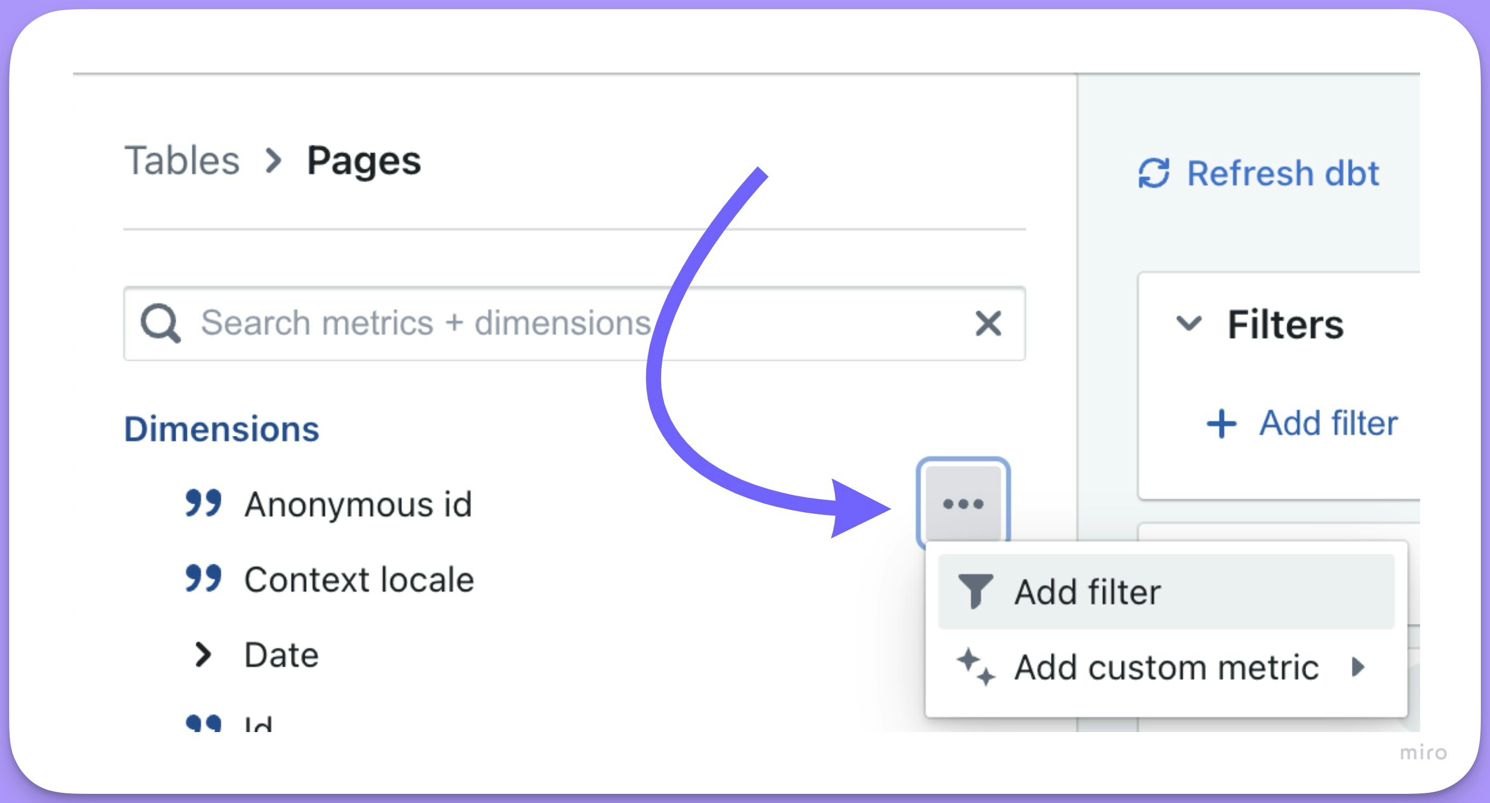Click the Refresh dbt link
The width and height of the screenshot is (1490, 803).
pyautogui.click(x=1283, y=173)
